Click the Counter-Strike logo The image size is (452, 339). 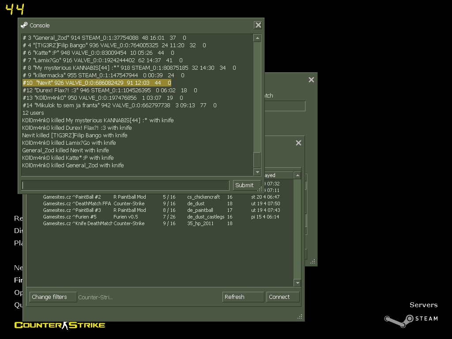(60, 325)
